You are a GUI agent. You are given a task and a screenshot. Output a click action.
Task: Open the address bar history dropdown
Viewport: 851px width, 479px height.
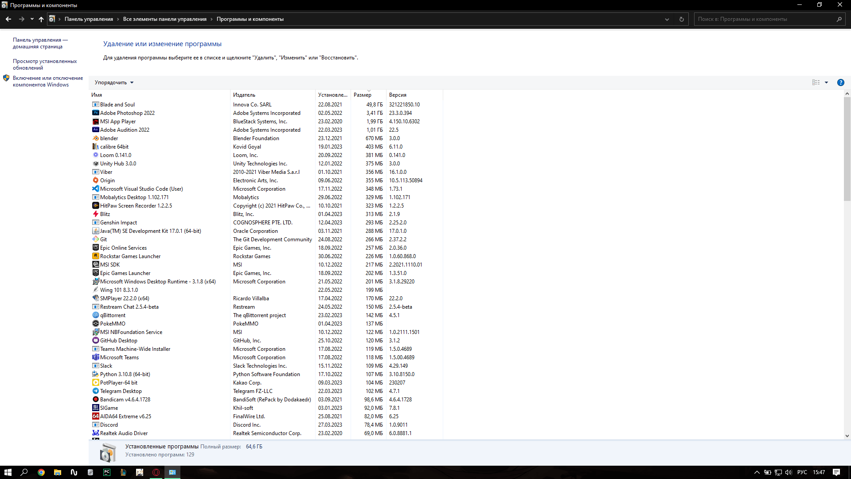(x=667, y=19)
